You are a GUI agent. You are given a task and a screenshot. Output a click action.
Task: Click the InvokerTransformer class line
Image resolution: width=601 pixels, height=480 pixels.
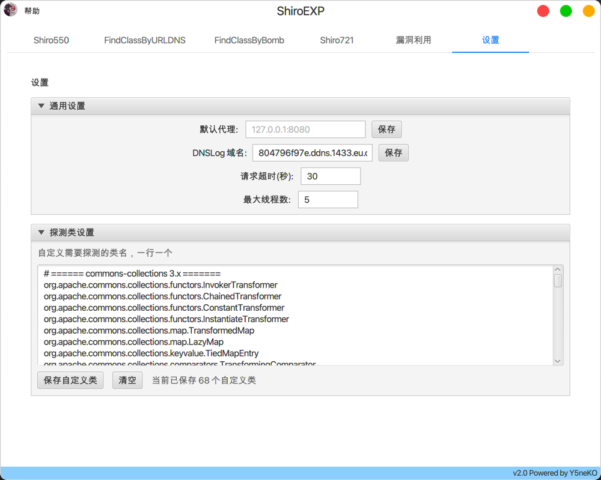coord(160,285)
